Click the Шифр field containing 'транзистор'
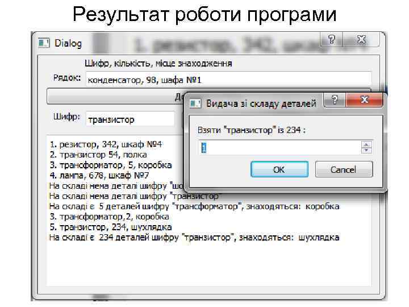This screenshot has height=307, width=409. pyautogui.click(x=130, y=119)
